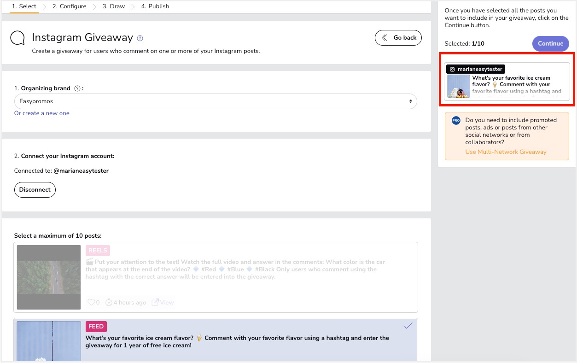Open Use Multi-Network Giveaway link

[506, 152]
